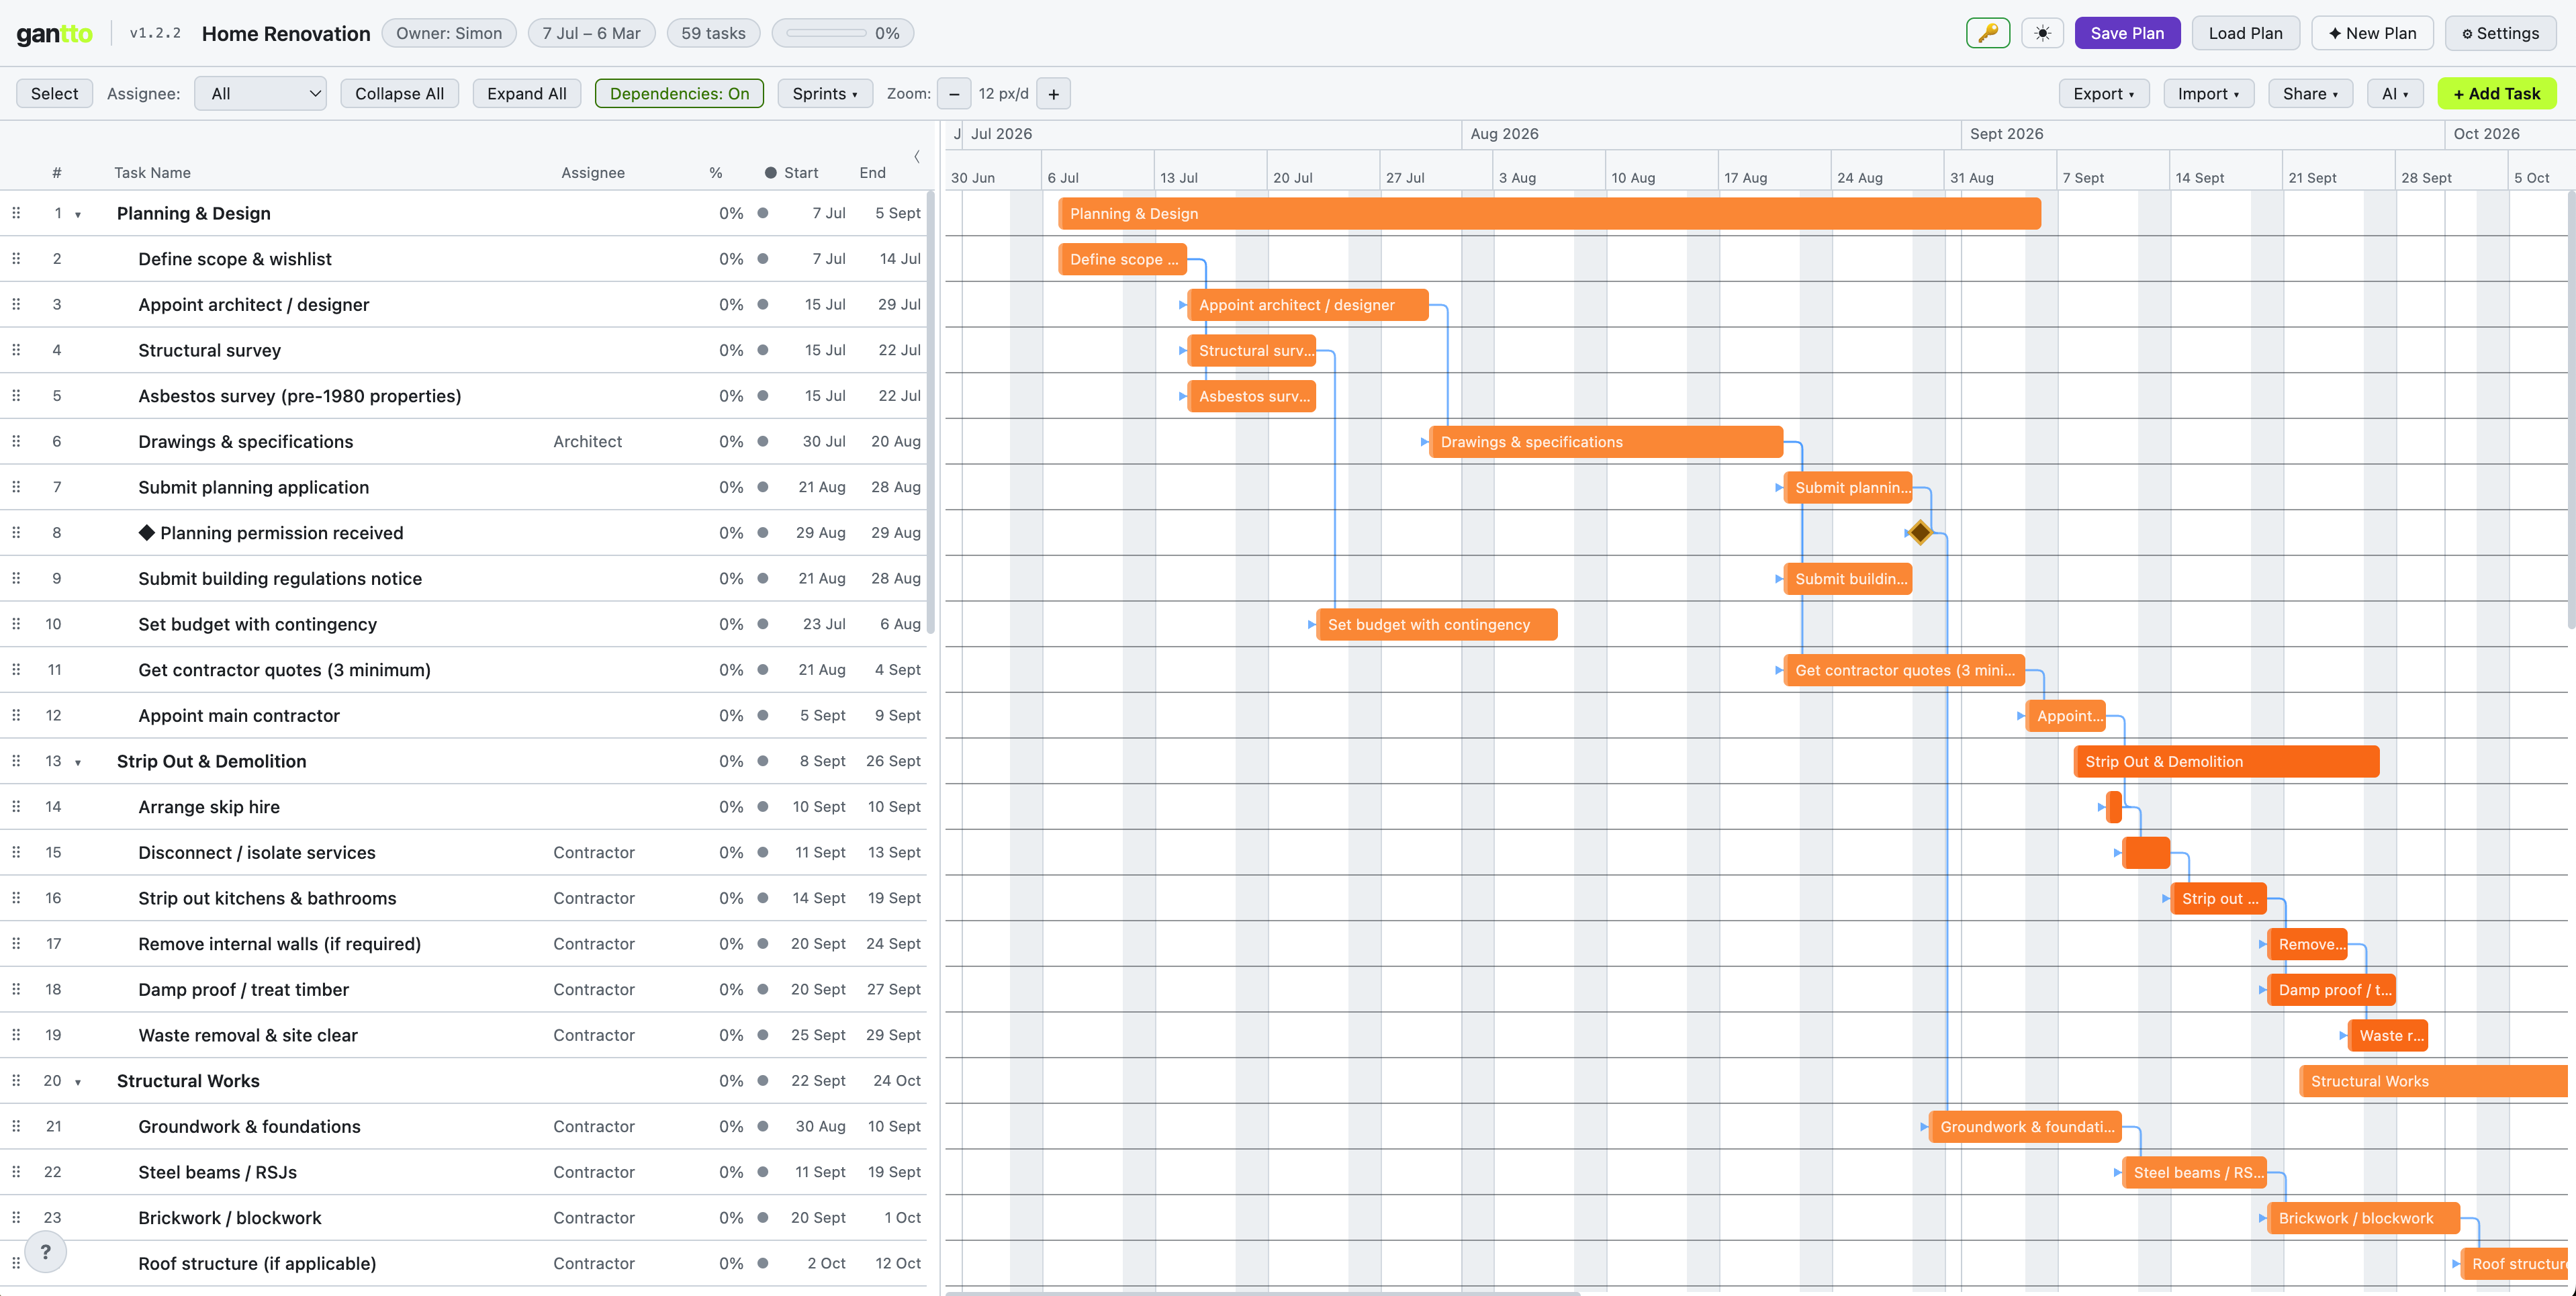Viewport: 2576px width, 1296px height.
Task: Click the 59 tasks pill
Action: (x=713, y=33)
